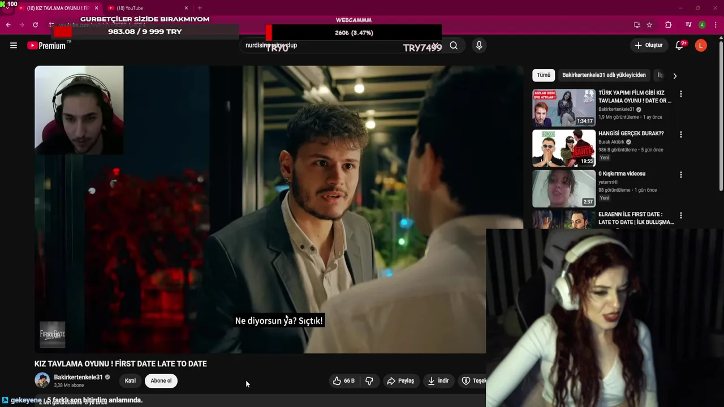Switch to the second YouTube tab
The width and height of the screenshot is (724, 407).
pos(146,8)
